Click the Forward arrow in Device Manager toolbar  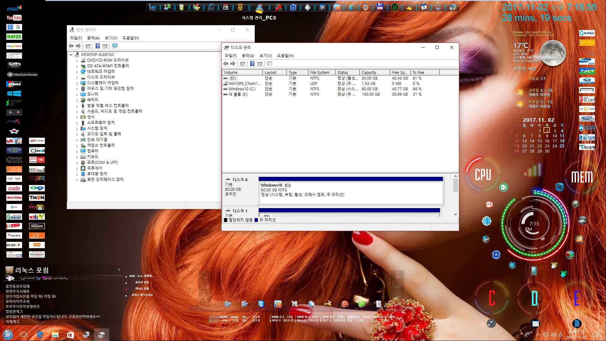click(x=78, y=46)
